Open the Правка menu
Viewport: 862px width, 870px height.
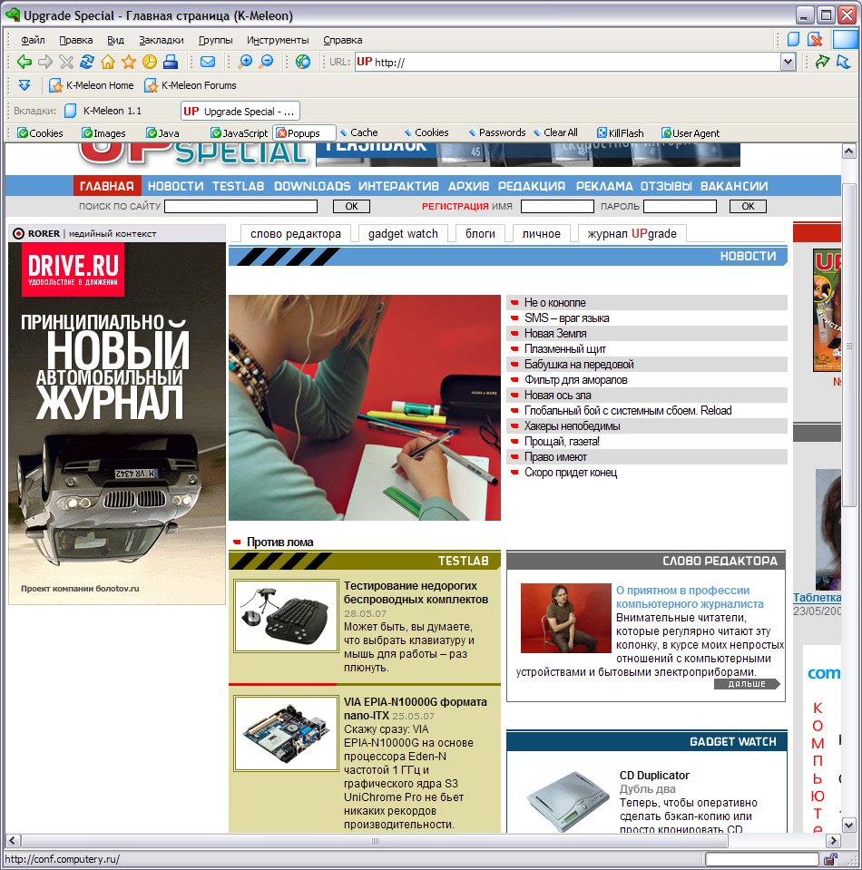76,40
